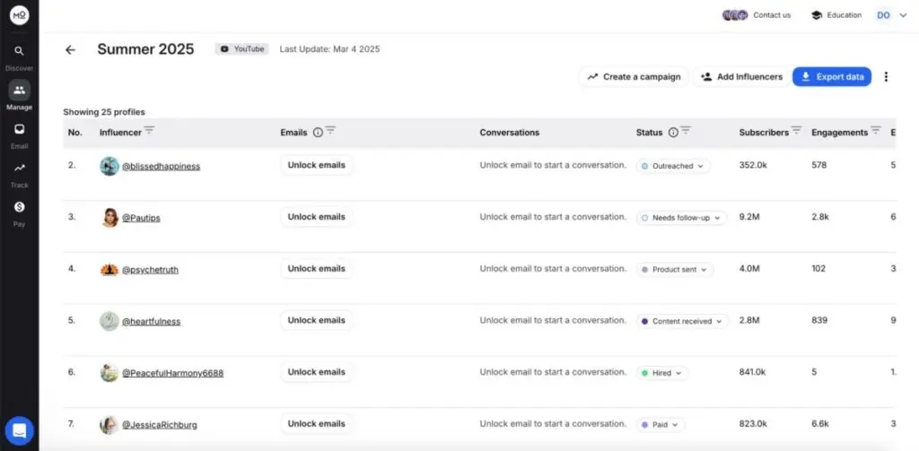Open the three-dot more options menu
Image resolution: width=919 pixels, height=451 pixels.
click(x=886, y=77)
